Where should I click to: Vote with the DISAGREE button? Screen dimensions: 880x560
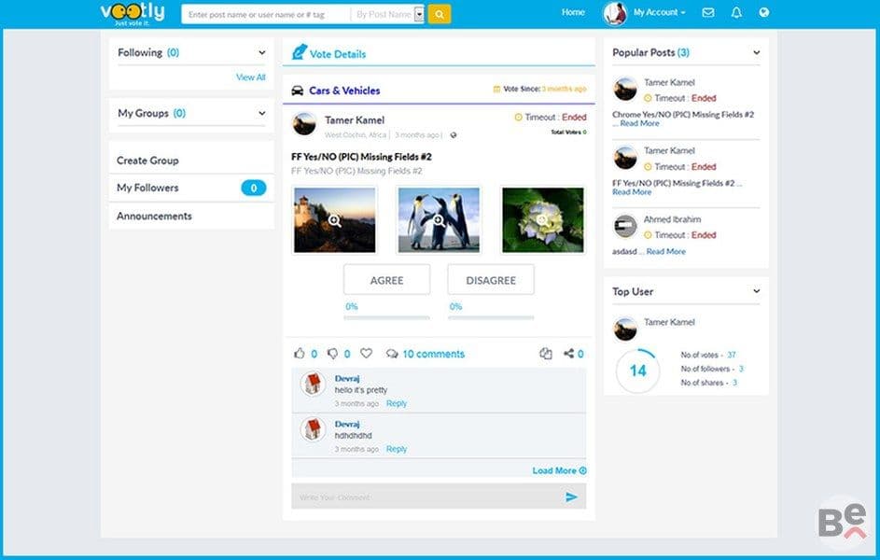(x=491, y=280)
